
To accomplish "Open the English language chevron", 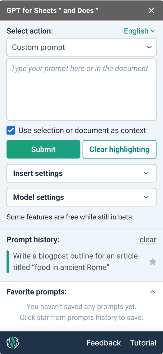I will pos(152,31).
